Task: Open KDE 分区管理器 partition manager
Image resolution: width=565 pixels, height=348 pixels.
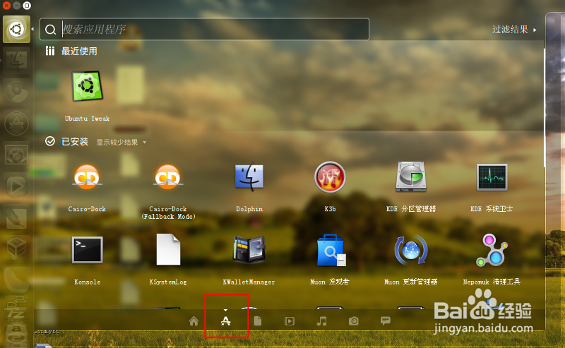Action: coord(411,177)
